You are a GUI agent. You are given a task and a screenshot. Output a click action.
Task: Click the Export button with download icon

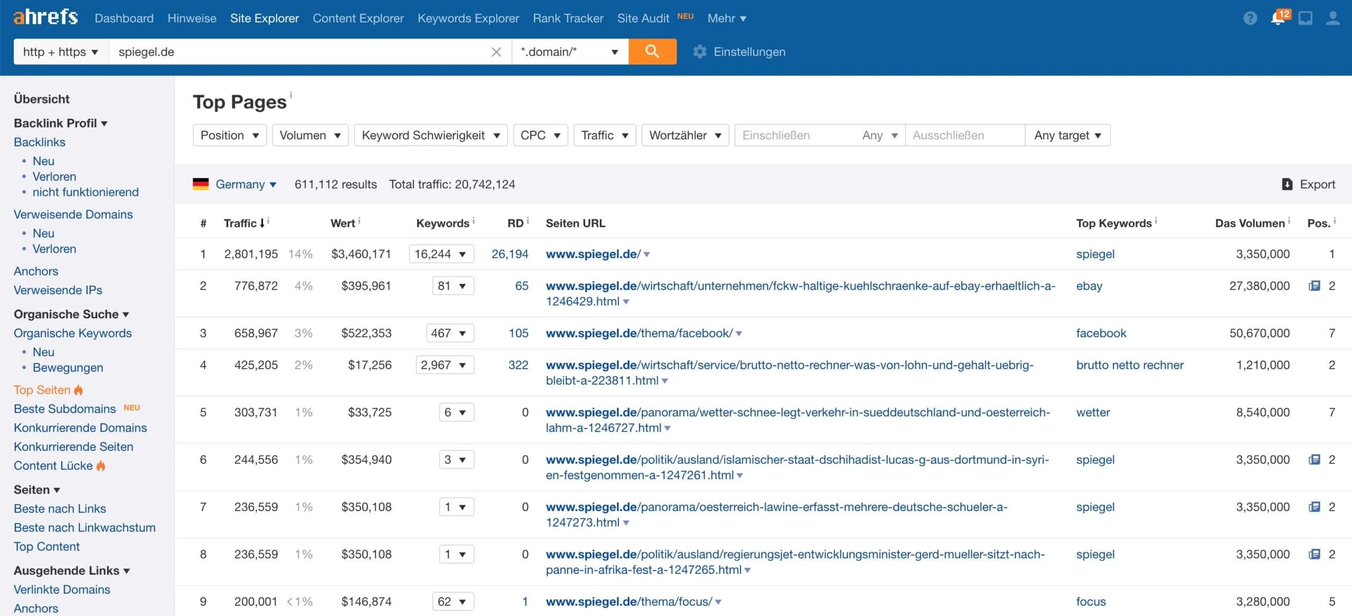1308,184
